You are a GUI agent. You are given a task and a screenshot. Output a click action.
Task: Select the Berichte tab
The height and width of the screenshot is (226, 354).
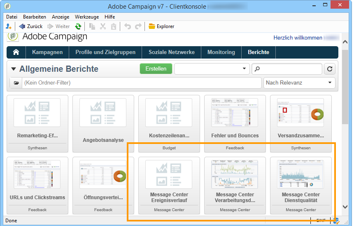tap(259, 52)
